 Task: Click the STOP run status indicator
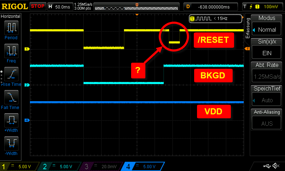click(x=38, y=6)
